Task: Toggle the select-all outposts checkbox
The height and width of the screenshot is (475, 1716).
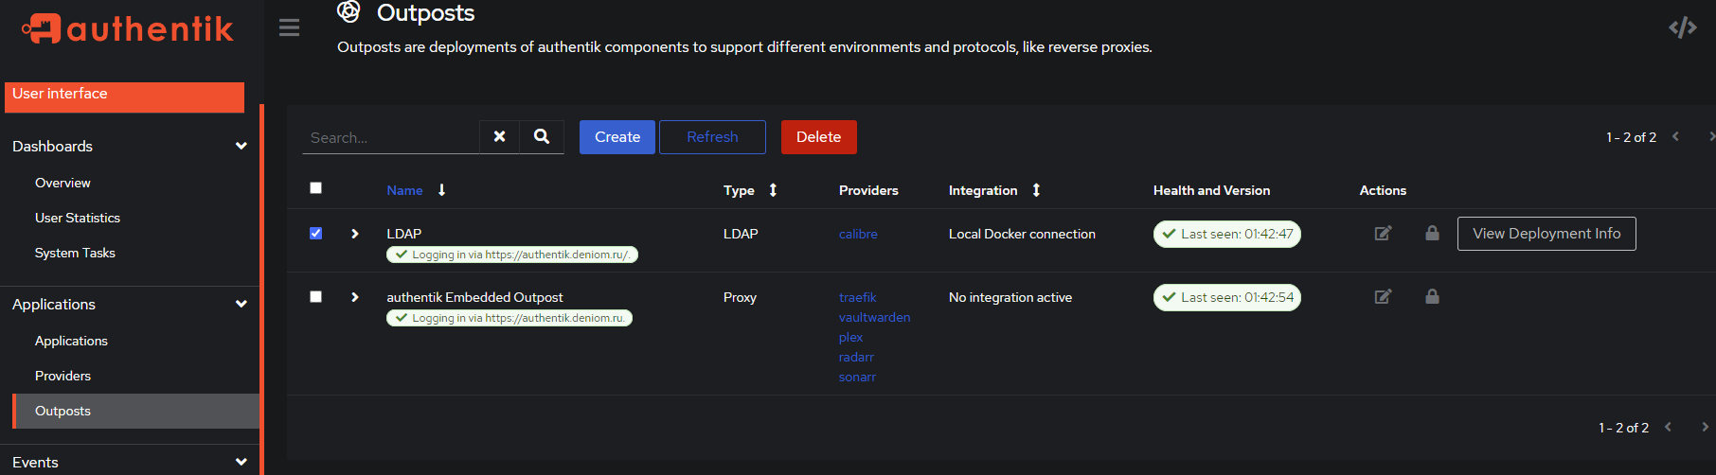Action: 316,188
